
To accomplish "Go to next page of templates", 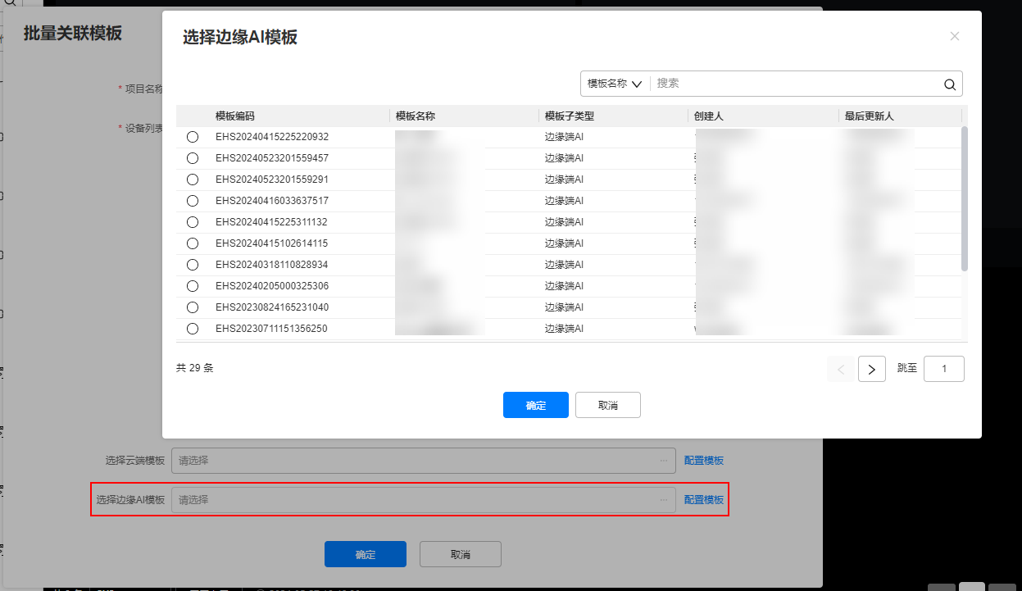I will [x=872, y=369].
